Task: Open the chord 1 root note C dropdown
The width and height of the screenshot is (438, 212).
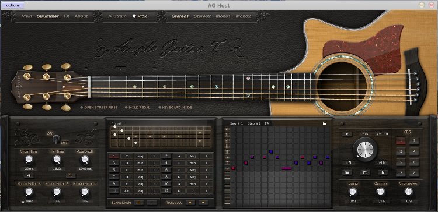Action: 127,156
